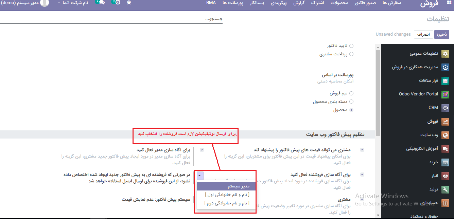Click the تولید wrench icon
Viewport: 454px width, 219px height.
click(x=445, y=189)
